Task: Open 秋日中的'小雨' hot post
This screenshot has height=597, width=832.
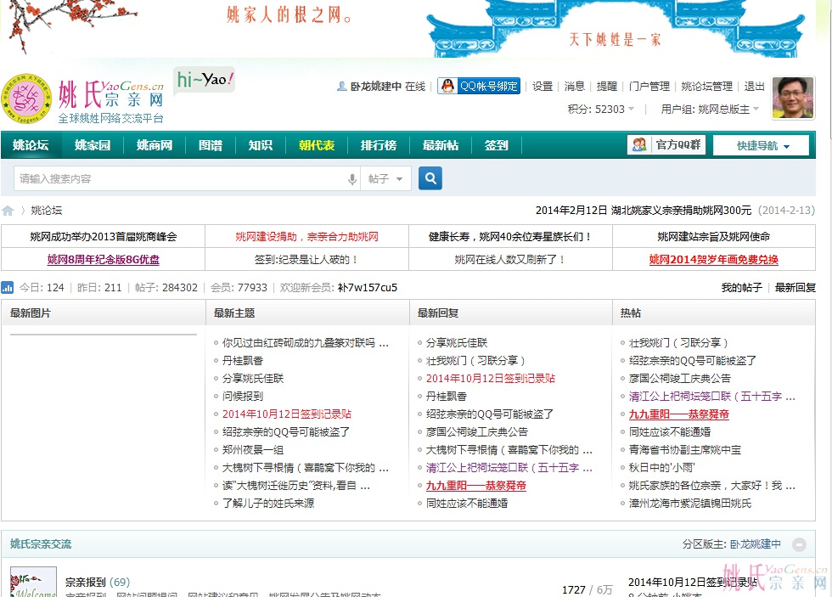Action: [x=661, y=468]
